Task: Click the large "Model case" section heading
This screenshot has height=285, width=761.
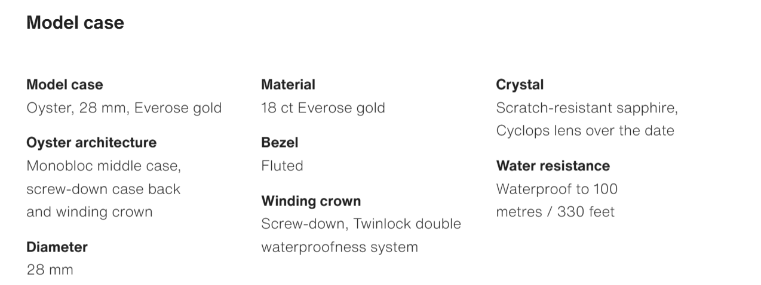Action: coord(75,23)
